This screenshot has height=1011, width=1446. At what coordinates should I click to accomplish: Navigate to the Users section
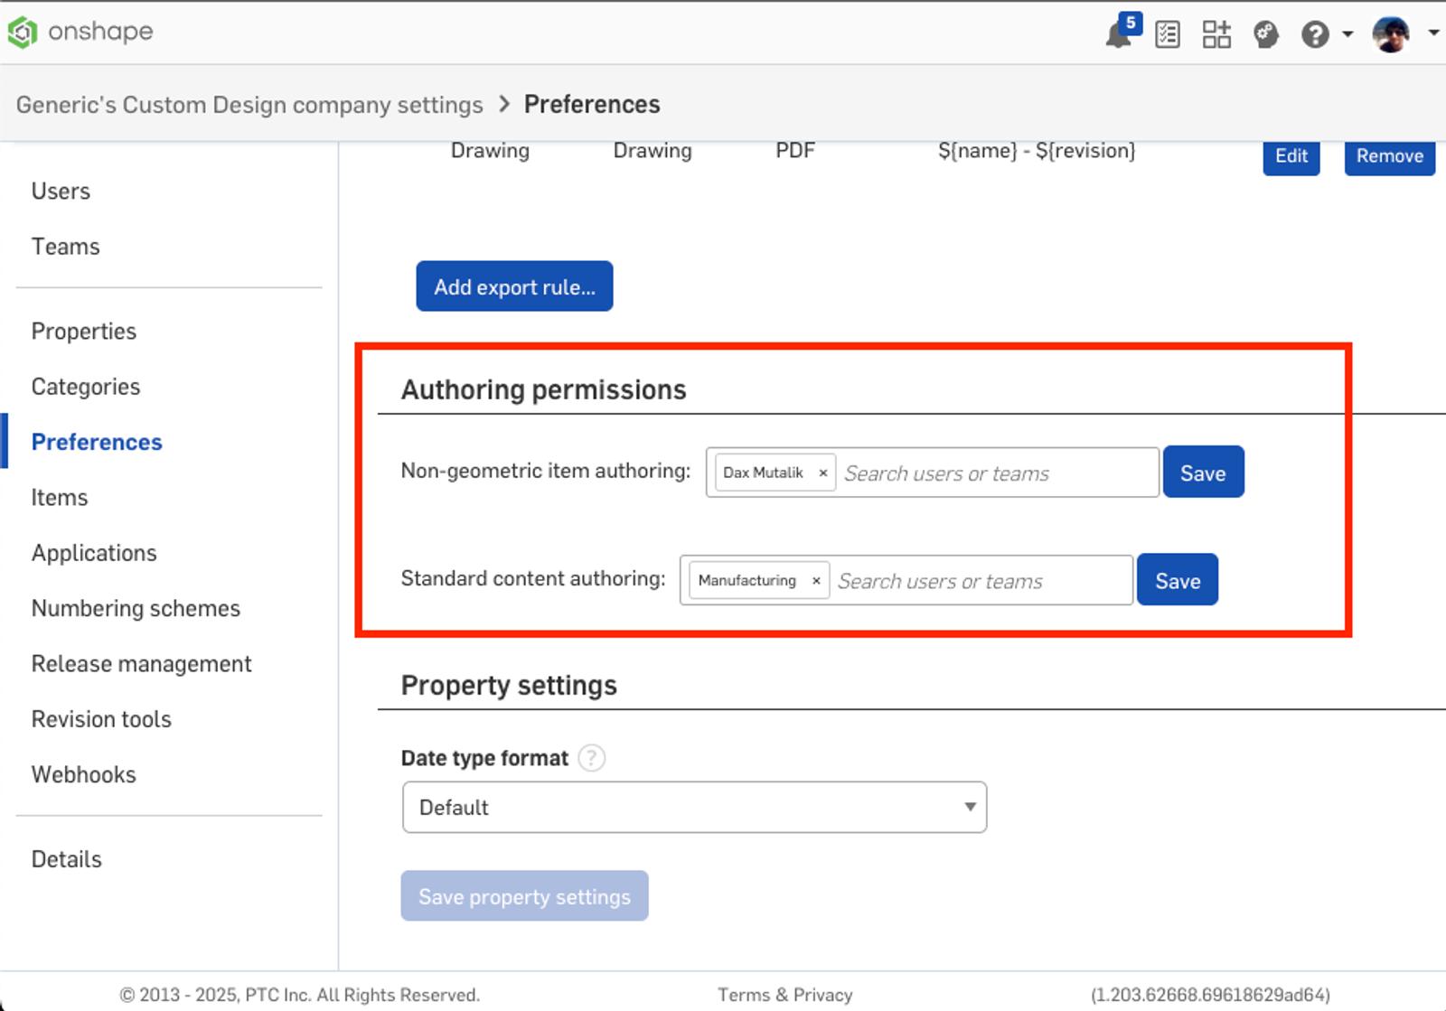click(60, 191)
